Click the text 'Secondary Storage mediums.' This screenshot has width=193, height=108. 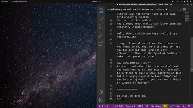pos(136,27)
